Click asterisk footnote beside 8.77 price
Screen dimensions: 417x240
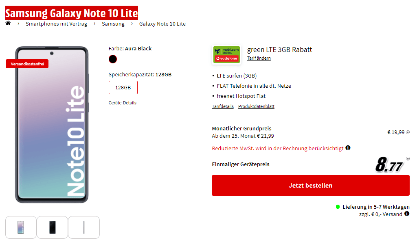point(408,159)
